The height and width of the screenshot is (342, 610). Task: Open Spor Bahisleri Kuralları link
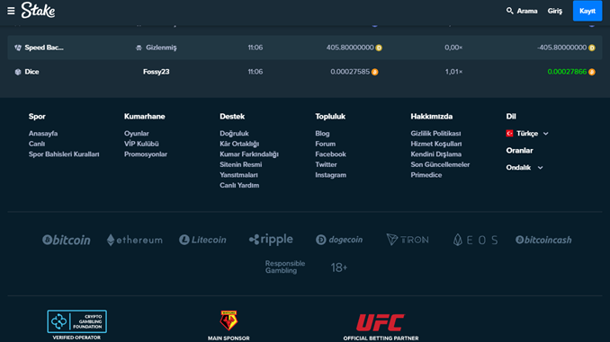click(64, 154)
